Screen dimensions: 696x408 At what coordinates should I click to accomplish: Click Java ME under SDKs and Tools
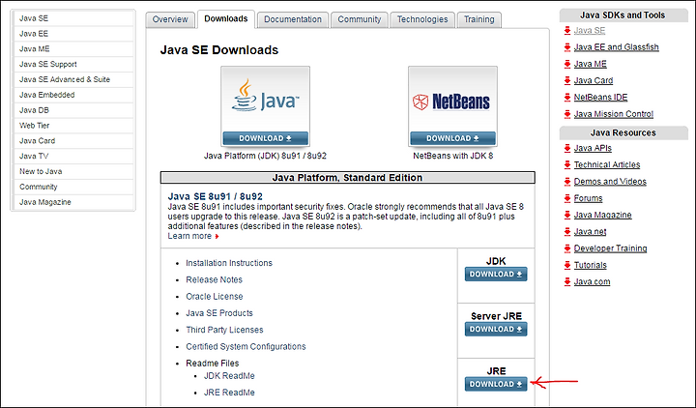tap(590, 64)
